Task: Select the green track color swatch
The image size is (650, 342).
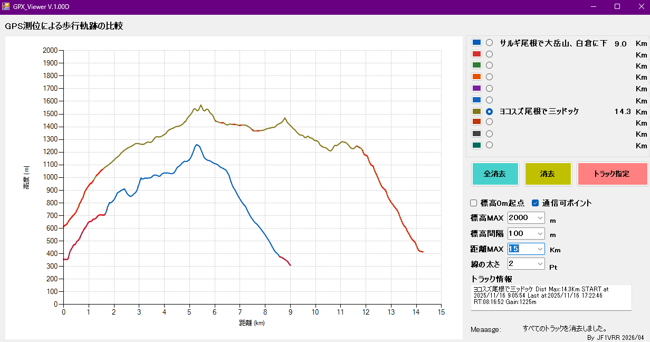Action: tap(476, 65)
